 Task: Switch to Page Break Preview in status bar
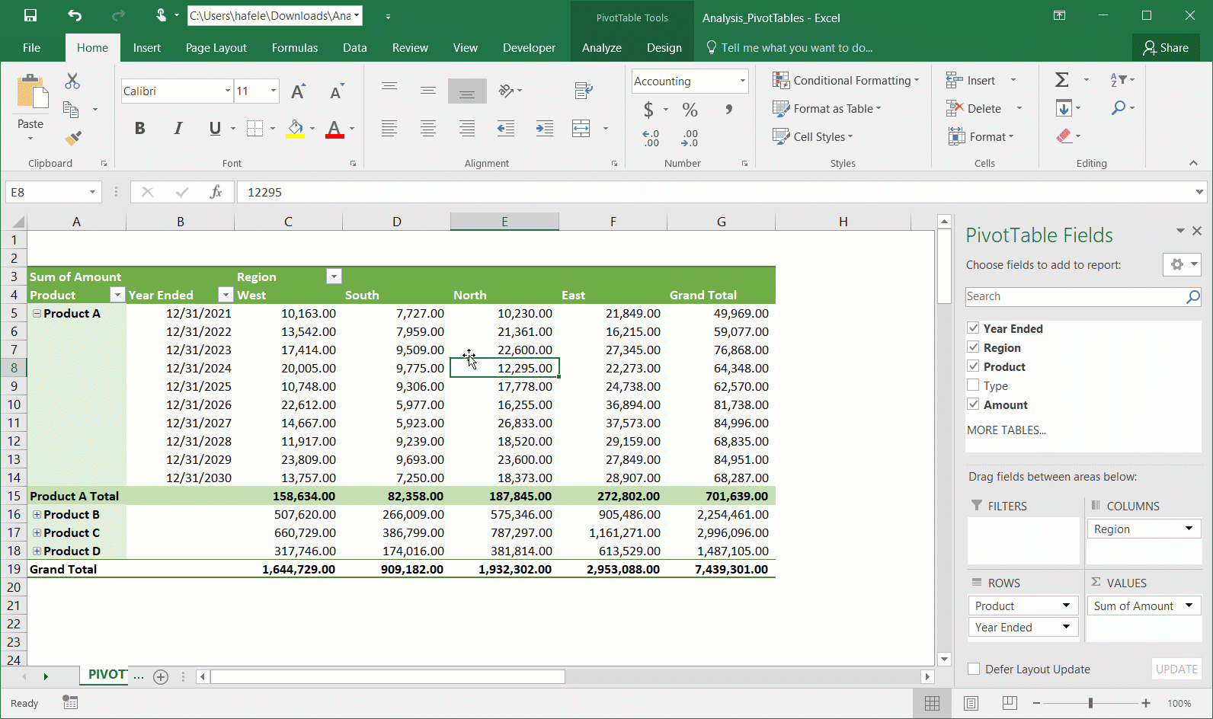1010,703
